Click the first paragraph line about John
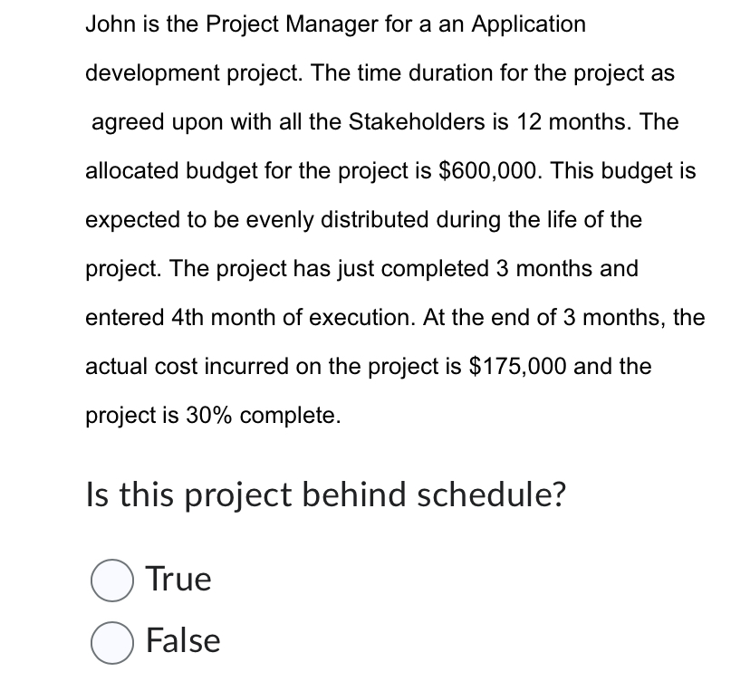The height and width of the screenshot is (691, 750). coord(335,24)
